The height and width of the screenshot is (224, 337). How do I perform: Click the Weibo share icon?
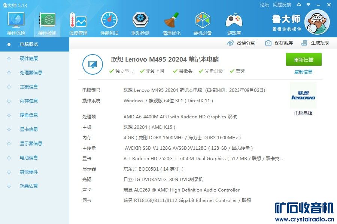pos(230,43)
